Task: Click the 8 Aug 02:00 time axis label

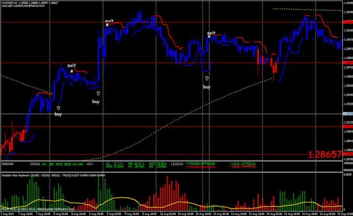Action: click(61, 214)
